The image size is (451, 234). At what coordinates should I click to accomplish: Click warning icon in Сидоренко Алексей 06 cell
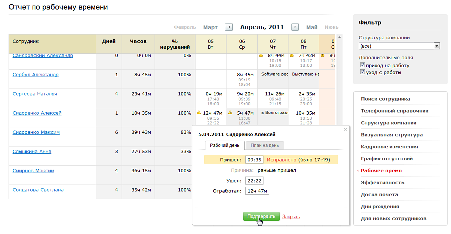pyautogui.click(x=230, y=113)
